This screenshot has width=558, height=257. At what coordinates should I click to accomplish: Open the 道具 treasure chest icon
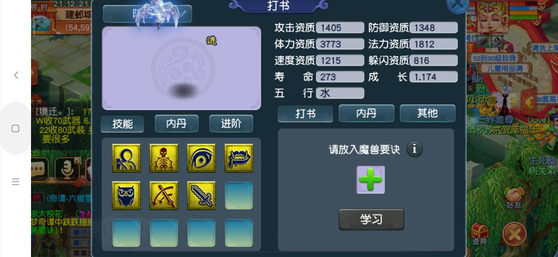click(479, 235)
